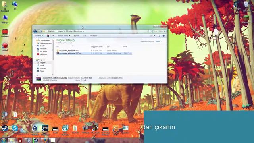Select the Video library in the sidebar
Viewport: 254px width, 143px height.
[40, 71]
